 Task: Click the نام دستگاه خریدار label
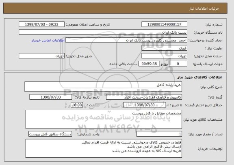click(x=208, y=32)
